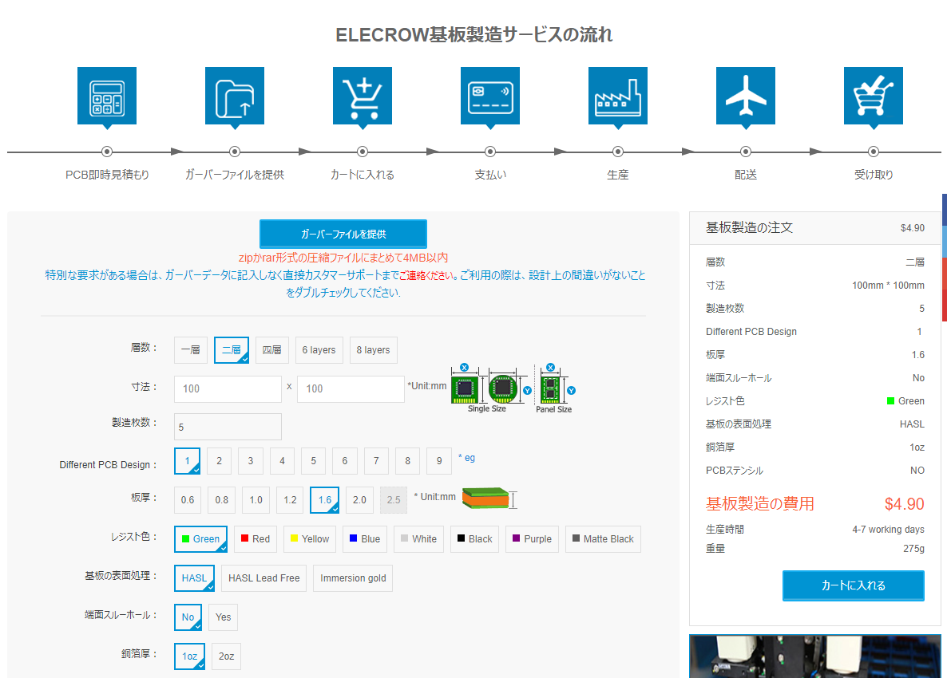The width and height of the screenshot is (947, 678).
Task: Click the board width dimension field
Action: 228,389
